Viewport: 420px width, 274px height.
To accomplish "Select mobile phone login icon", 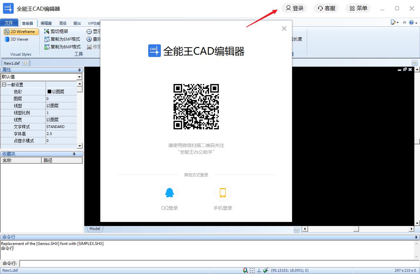I will [x=223, y=193].
